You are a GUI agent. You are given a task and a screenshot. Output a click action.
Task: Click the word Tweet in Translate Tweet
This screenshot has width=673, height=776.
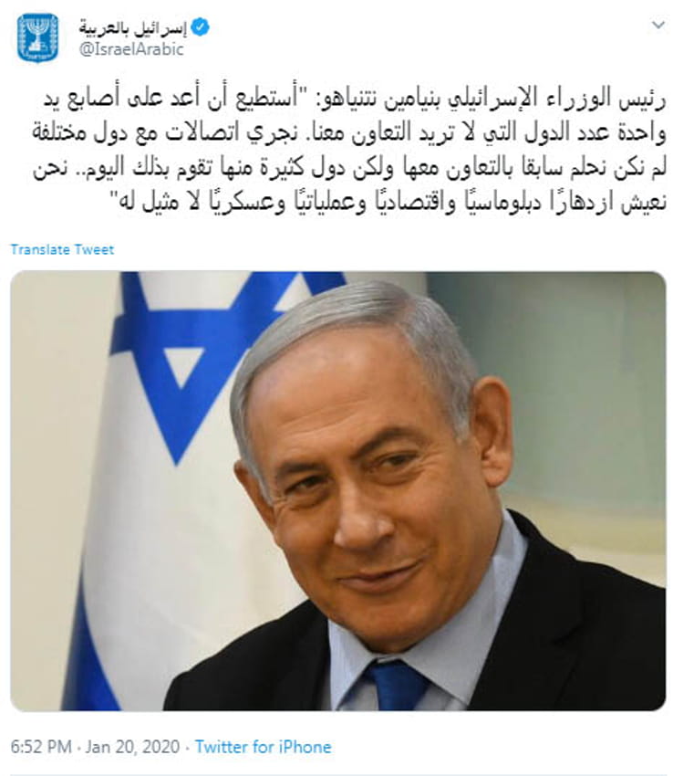[95, 249]
